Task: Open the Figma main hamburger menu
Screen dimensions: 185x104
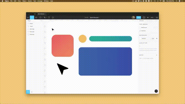Action: coord(28,17)
